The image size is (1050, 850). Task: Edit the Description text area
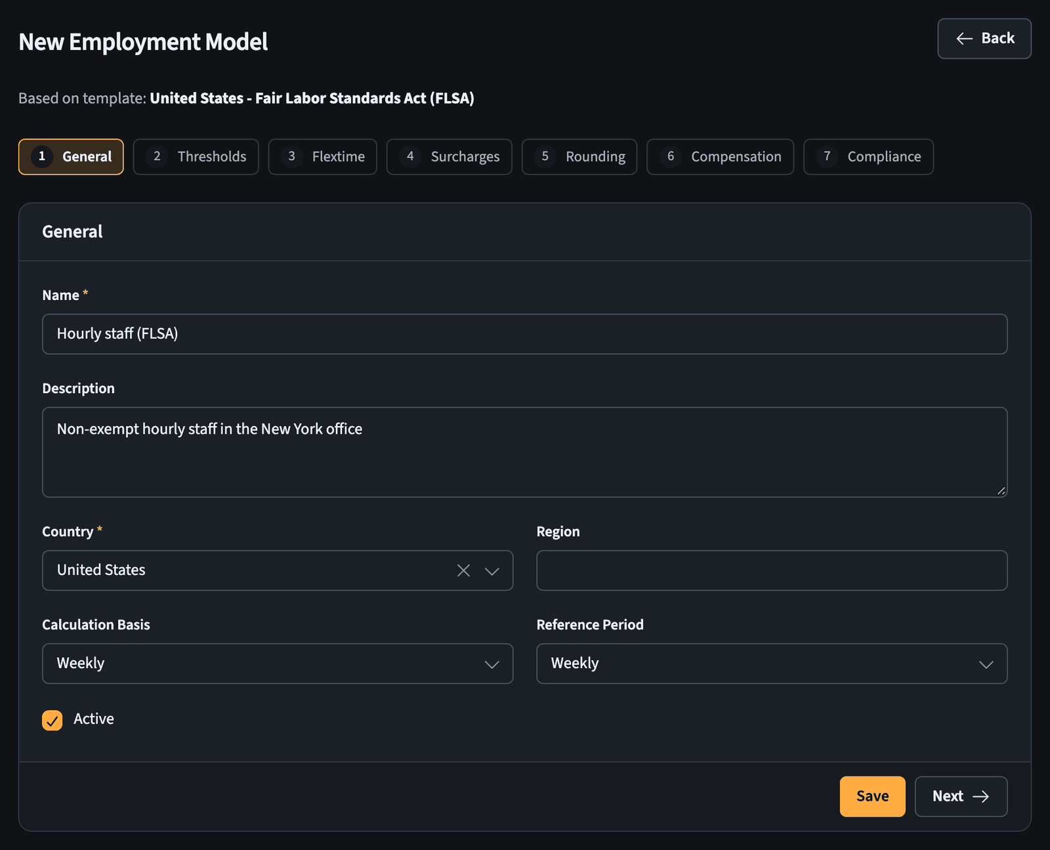click(525, 452)
